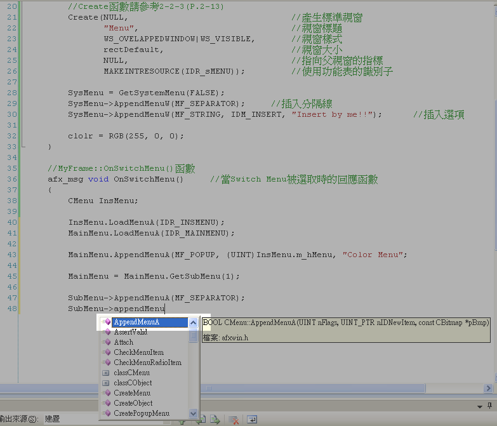
Task: Click the //產生標準視窗 comment on line 21
Action: [327, 17]
